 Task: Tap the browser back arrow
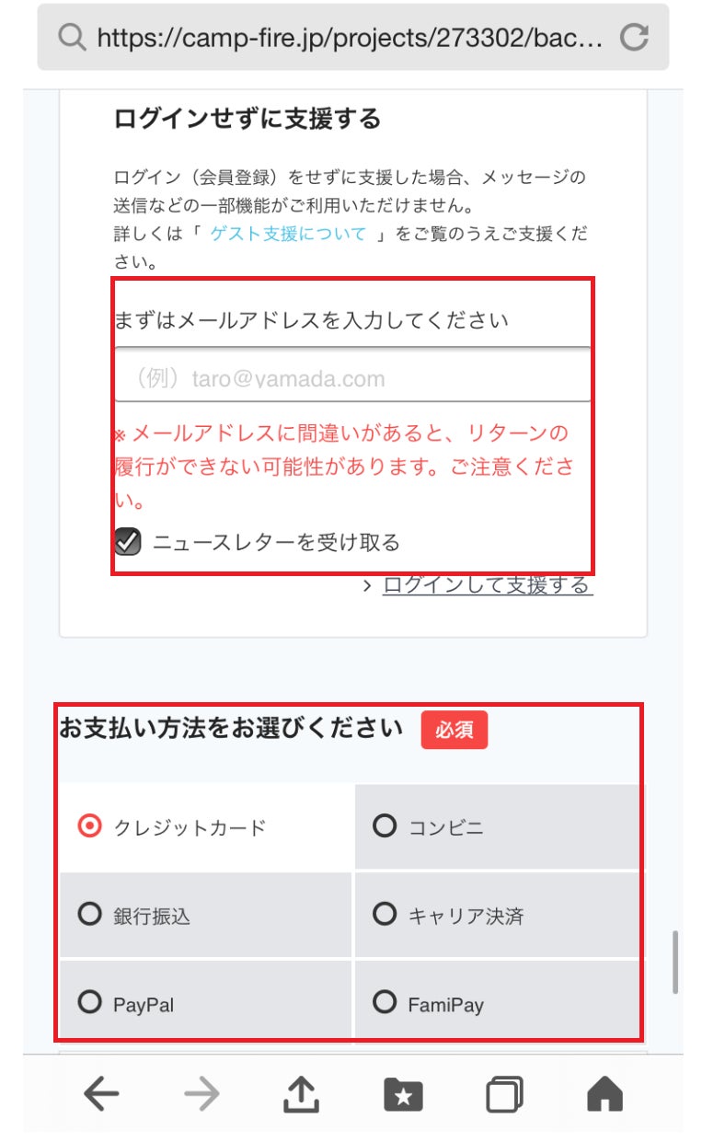[x=101, y=1094]
